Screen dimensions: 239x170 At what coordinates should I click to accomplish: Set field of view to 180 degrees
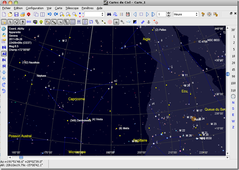(x=233, y=83)
